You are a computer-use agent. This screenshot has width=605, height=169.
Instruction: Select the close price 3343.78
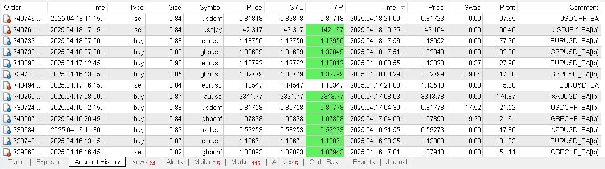(432, 97)
